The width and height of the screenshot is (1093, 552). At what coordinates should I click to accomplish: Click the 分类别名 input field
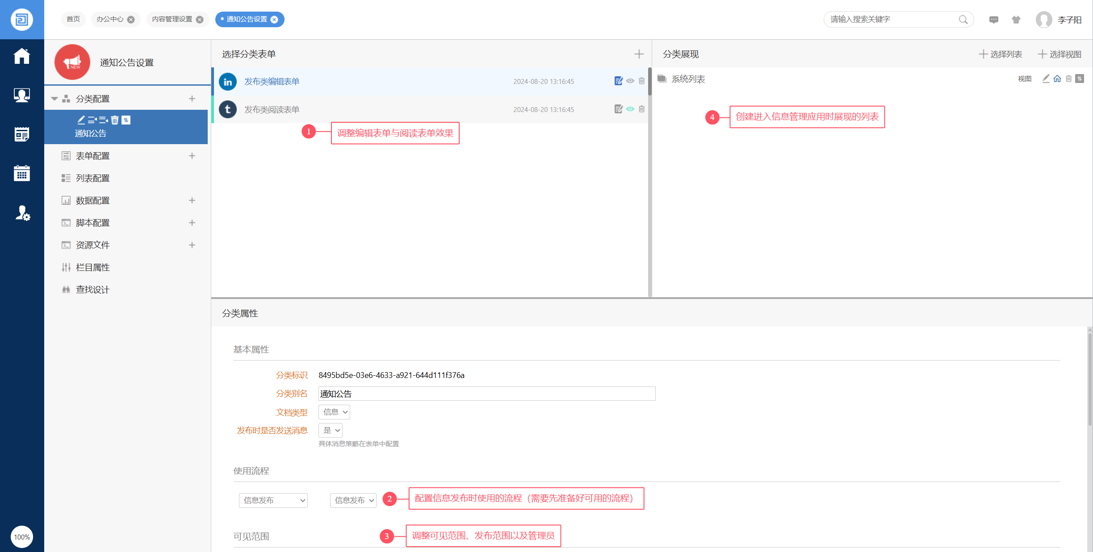pos(486,394)
